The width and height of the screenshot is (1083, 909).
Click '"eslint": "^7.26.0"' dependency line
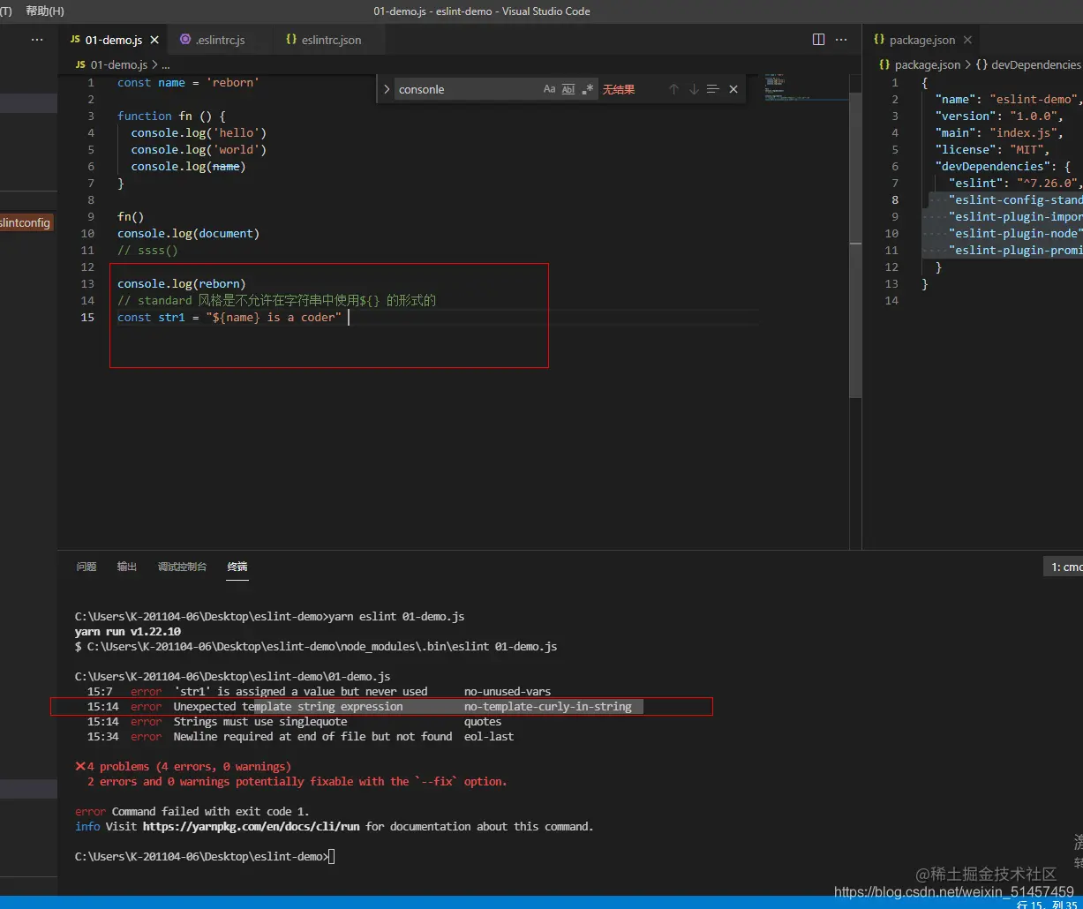coord(1016,184)
